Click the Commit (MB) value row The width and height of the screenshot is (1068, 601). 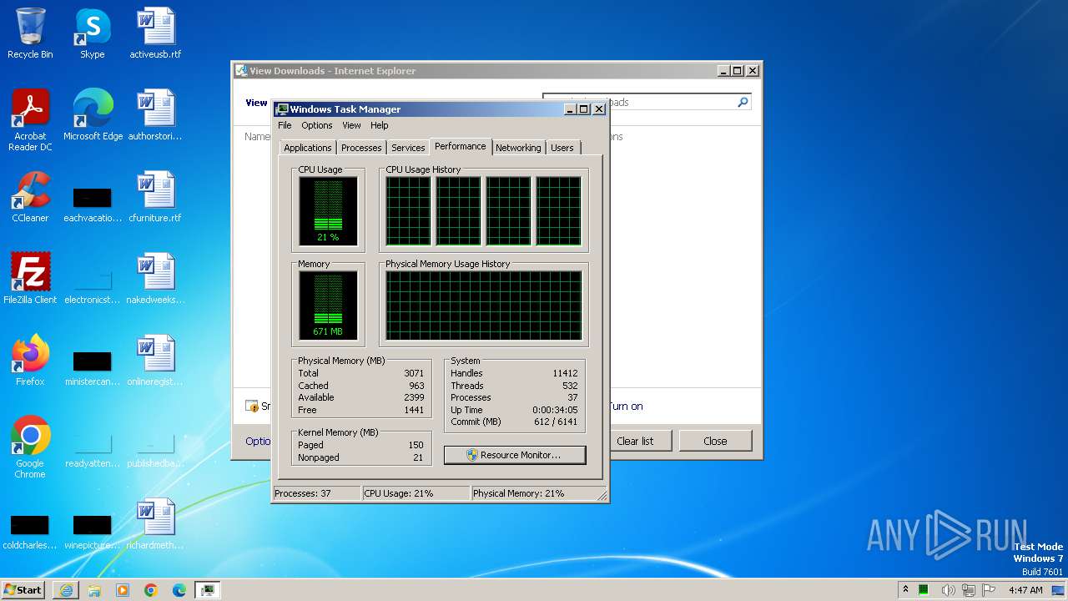click(514, 422)
